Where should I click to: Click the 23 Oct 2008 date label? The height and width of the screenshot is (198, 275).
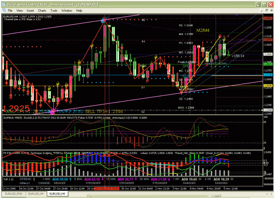pyautogui.click(x=10, y=189)
